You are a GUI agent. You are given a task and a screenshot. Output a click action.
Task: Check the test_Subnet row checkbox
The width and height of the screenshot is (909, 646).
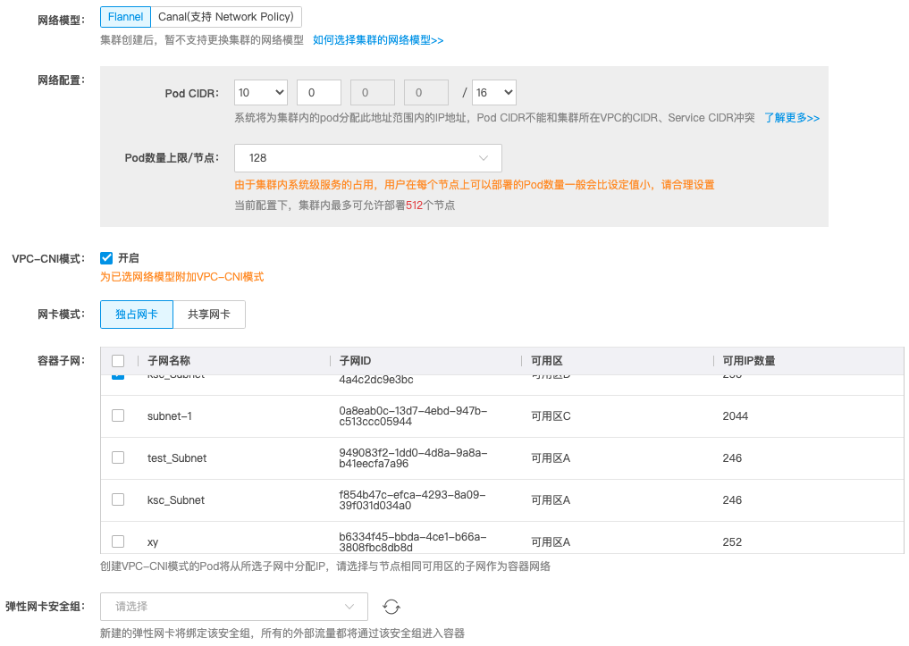coord(118,457)
